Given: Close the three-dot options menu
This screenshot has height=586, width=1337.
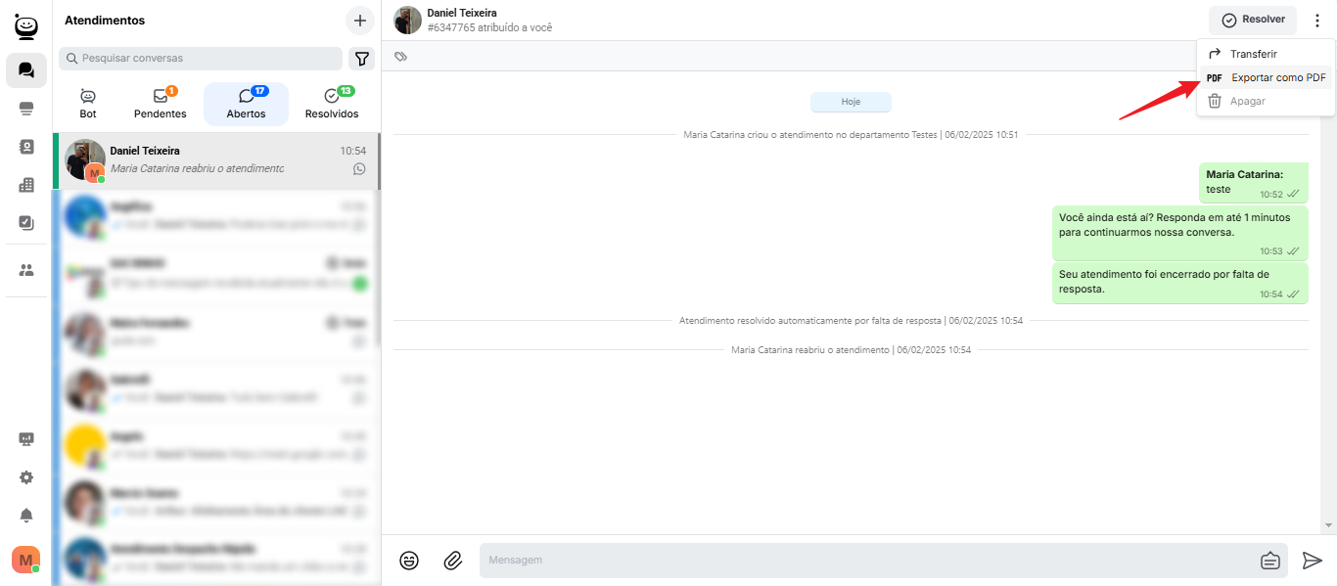Looking at the screenshot, I should pos(1316,20).
